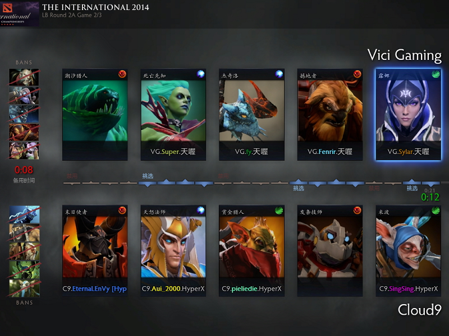Click the red reserve time countdown 0:08
Screen dimensions: 449x336
point(24,170)
